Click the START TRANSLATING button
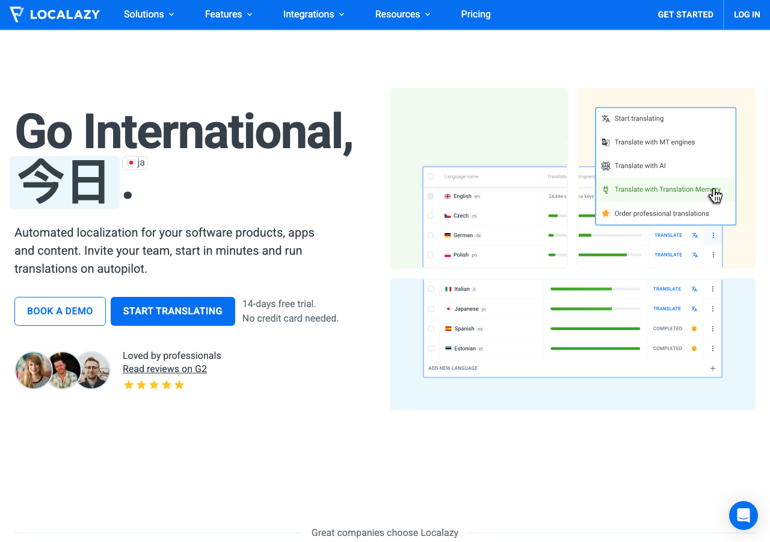 coord(173,311)
